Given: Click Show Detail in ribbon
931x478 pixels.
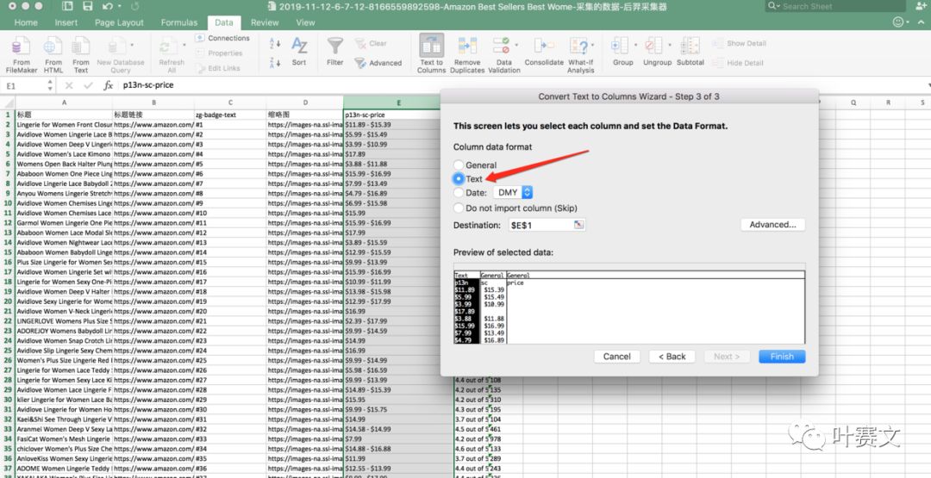Looking at the screenshot, I should point(740,43).
